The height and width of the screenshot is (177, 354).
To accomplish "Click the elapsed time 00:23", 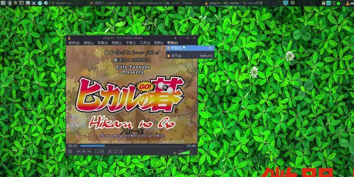I will point(73,146).
